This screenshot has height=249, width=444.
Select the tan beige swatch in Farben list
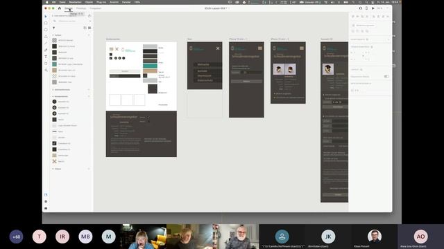point(54,70)
